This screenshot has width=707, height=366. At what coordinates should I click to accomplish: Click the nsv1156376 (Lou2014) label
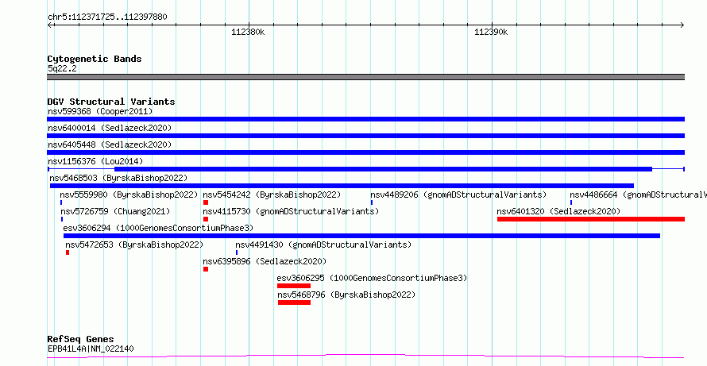(x=95, y=161)
